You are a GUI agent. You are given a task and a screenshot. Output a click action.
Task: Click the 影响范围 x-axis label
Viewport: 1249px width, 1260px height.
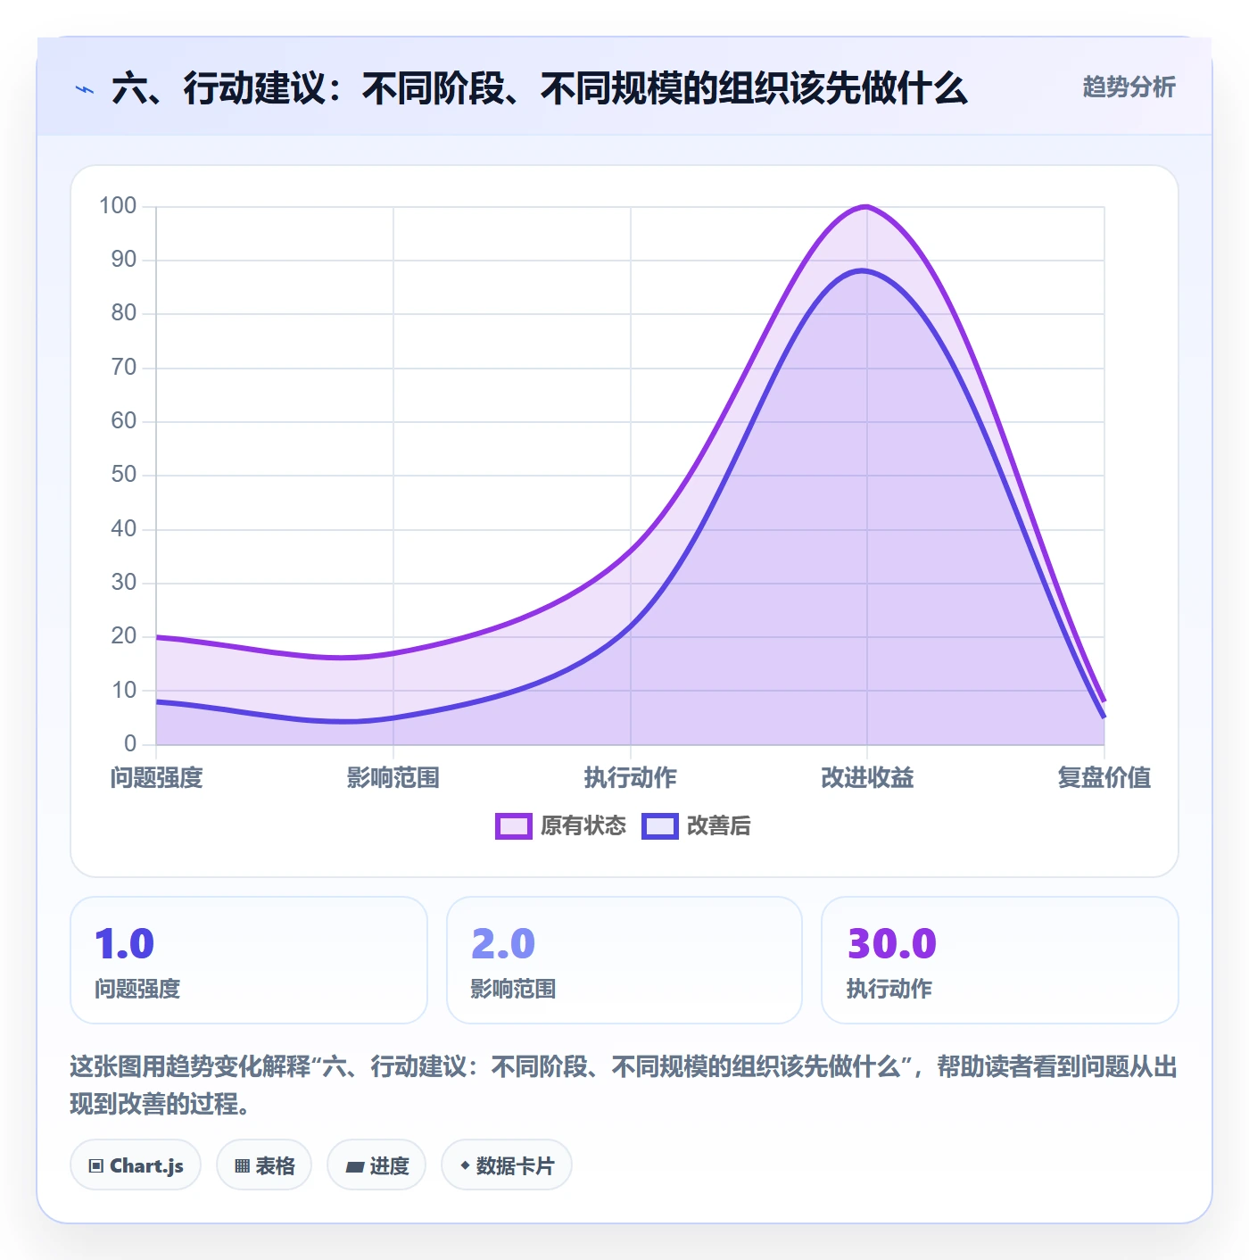pos(393,778)
